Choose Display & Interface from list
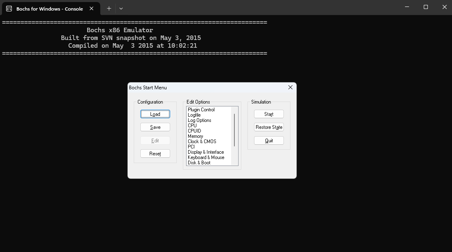Screen dimensions: 452x252 [x=206, y=152]
